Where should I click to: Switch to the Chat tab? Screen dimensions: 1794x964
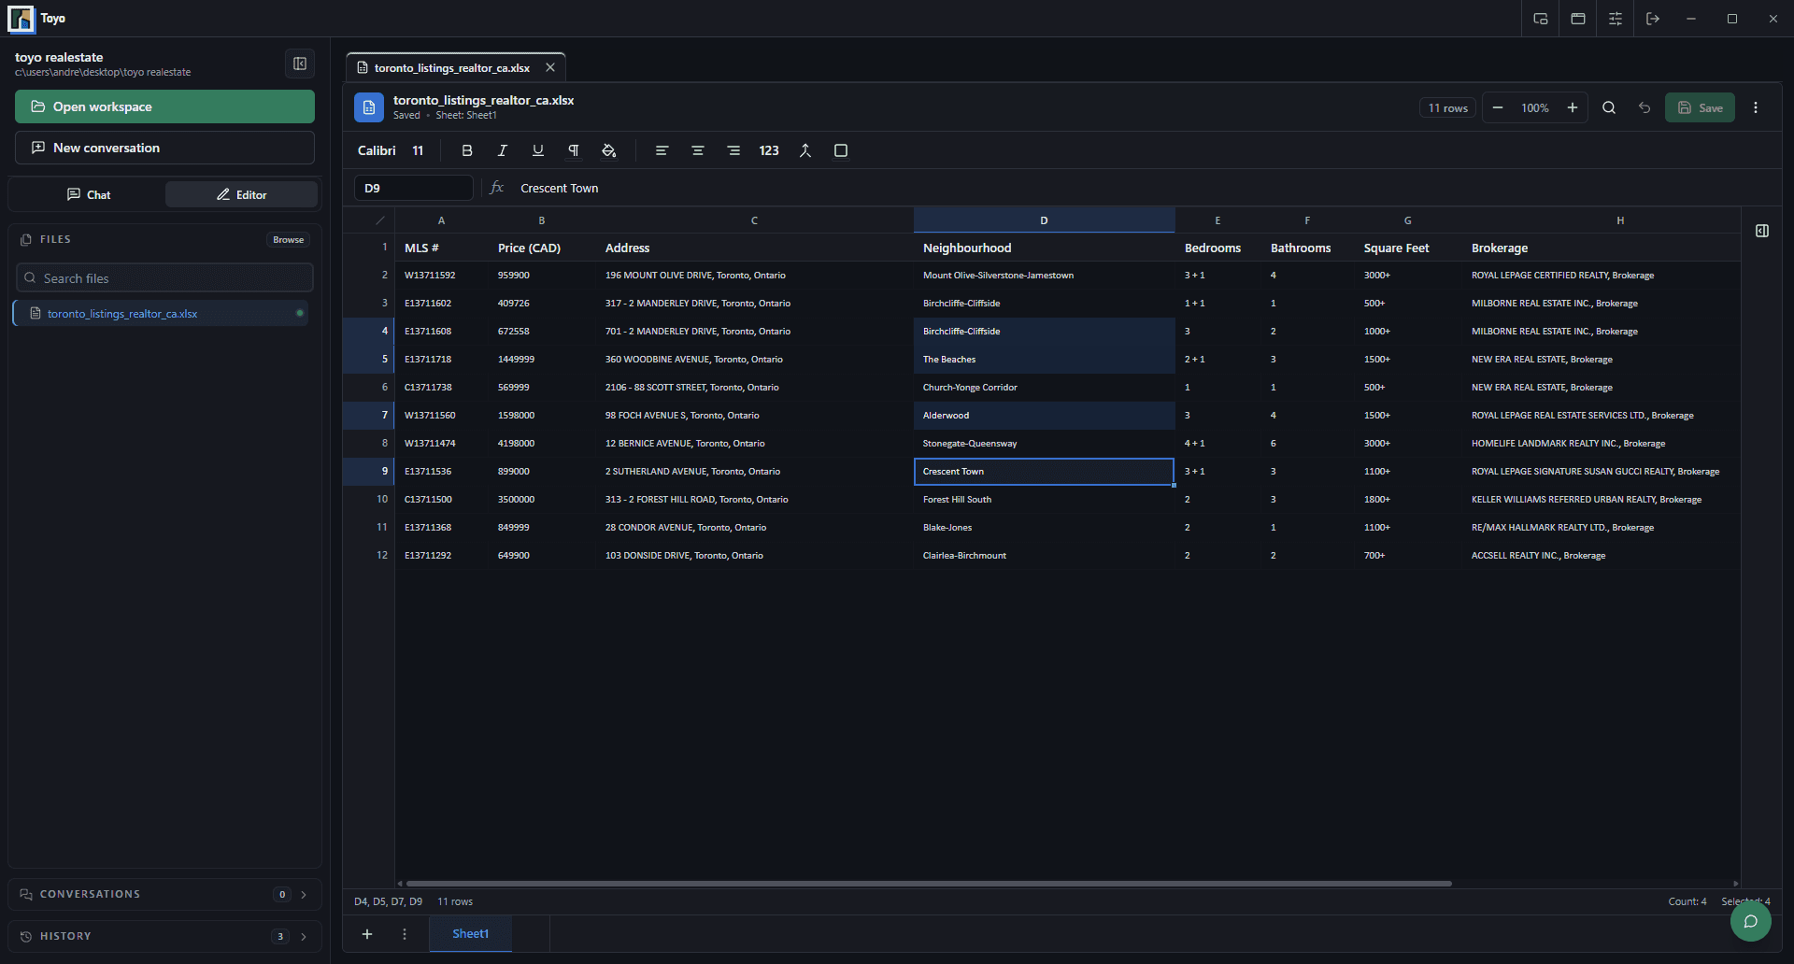88,194
